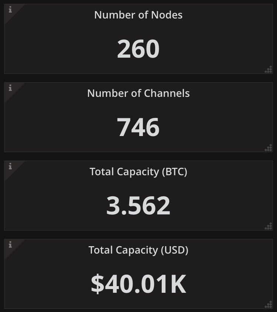Open the Number of Nodes title menu
277x312 pixels.
click(138, 15)
